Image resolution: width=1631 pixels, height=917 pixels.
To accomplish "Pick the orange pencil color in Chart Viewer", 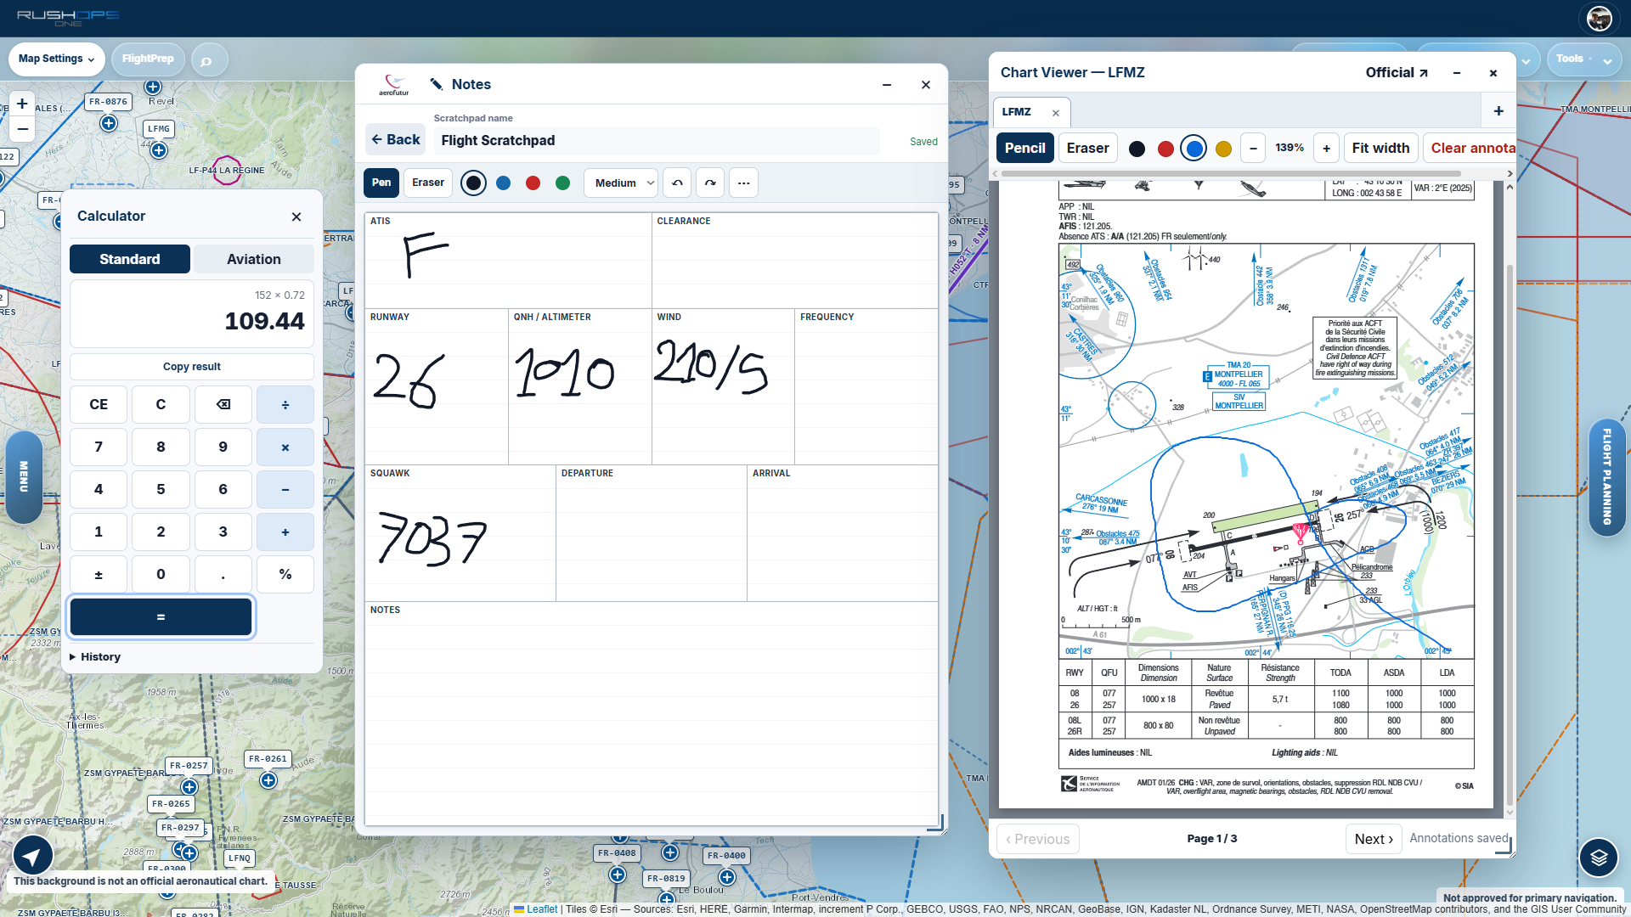I will point(1223,149).
